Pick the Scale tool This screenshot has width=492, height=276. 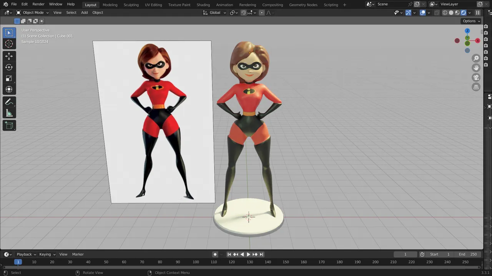click(9, 79)
